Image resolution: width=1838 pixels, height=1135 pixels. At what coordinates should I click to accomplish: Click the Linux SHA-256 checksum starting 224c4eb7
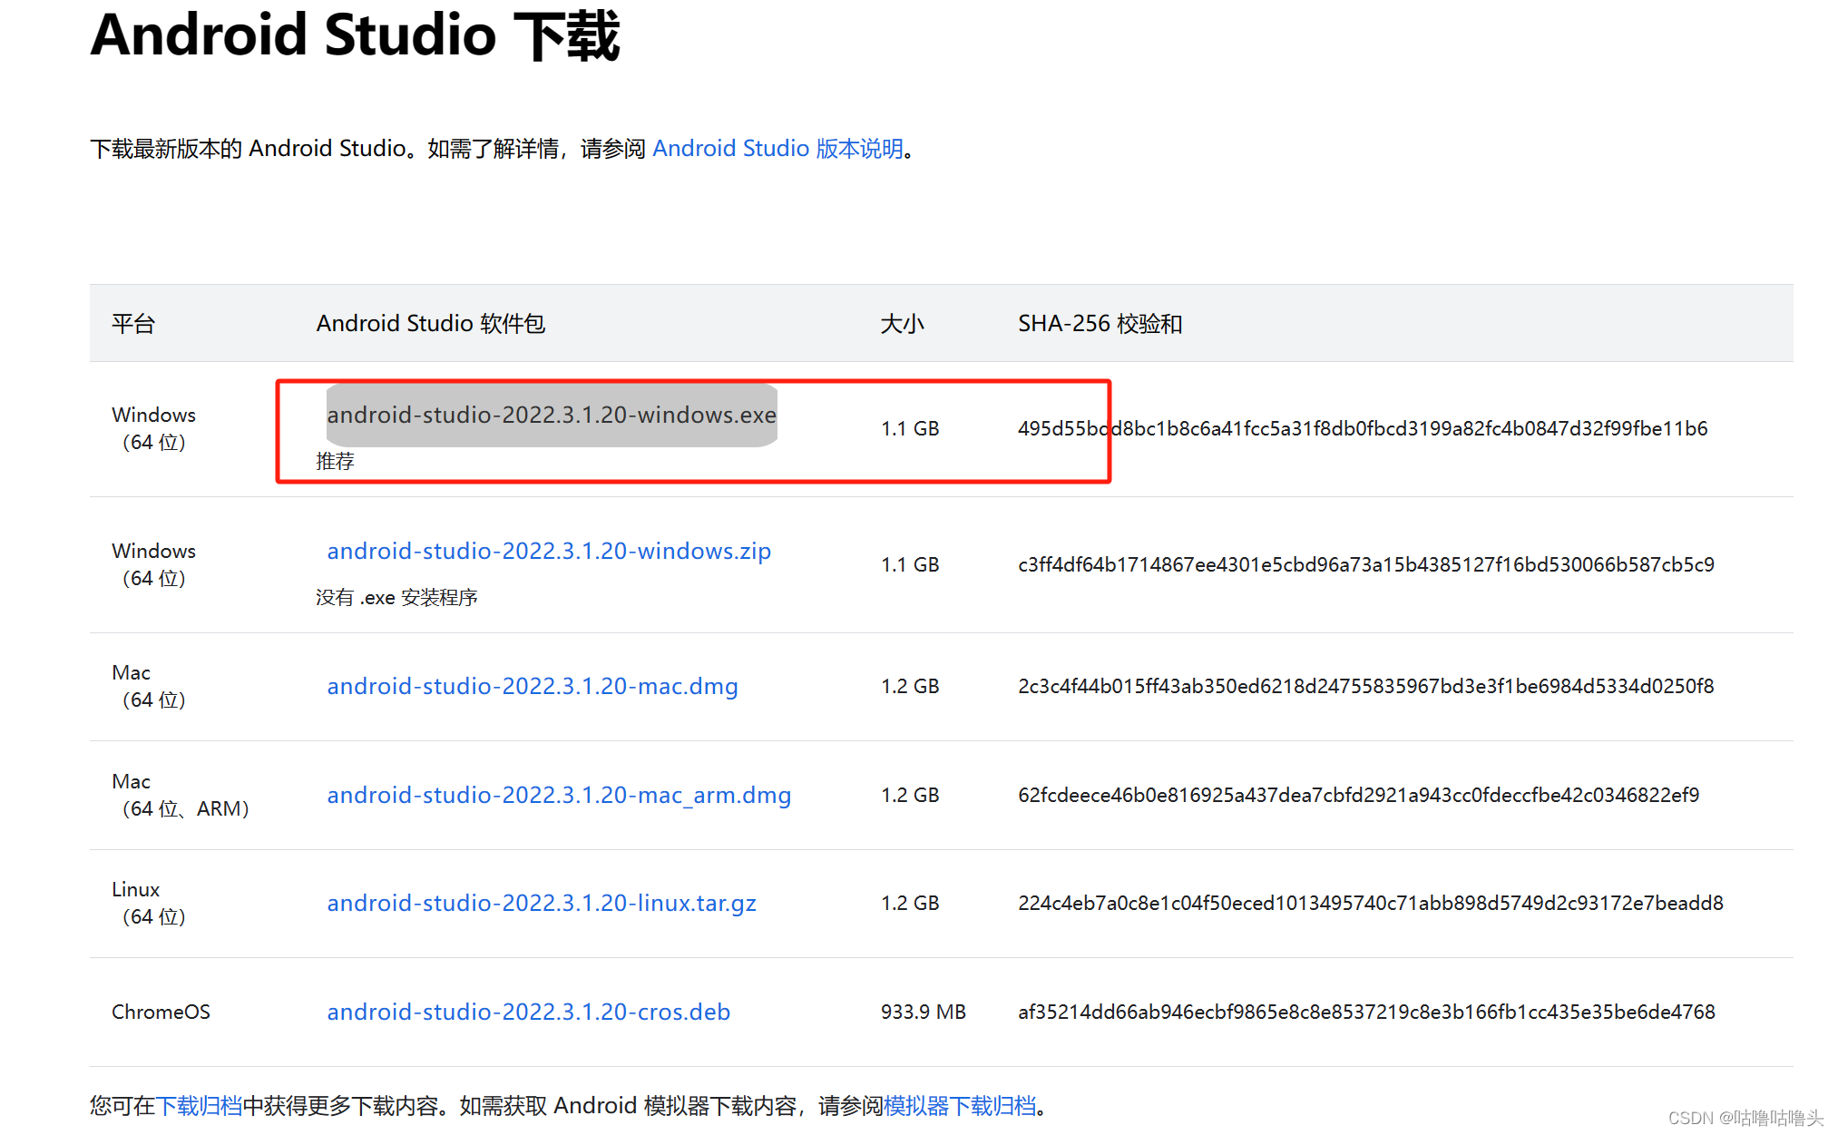1370,903
